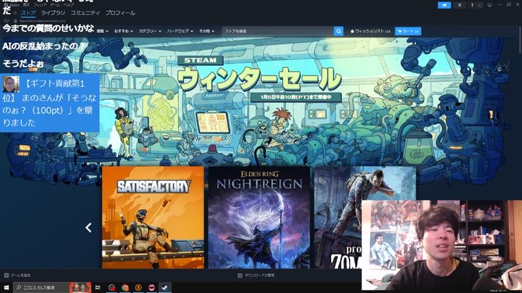Click the blue megaphone announcements icon
Viewport: 522px width, 293px height.
pyautogui.click(x=444, y=5)
